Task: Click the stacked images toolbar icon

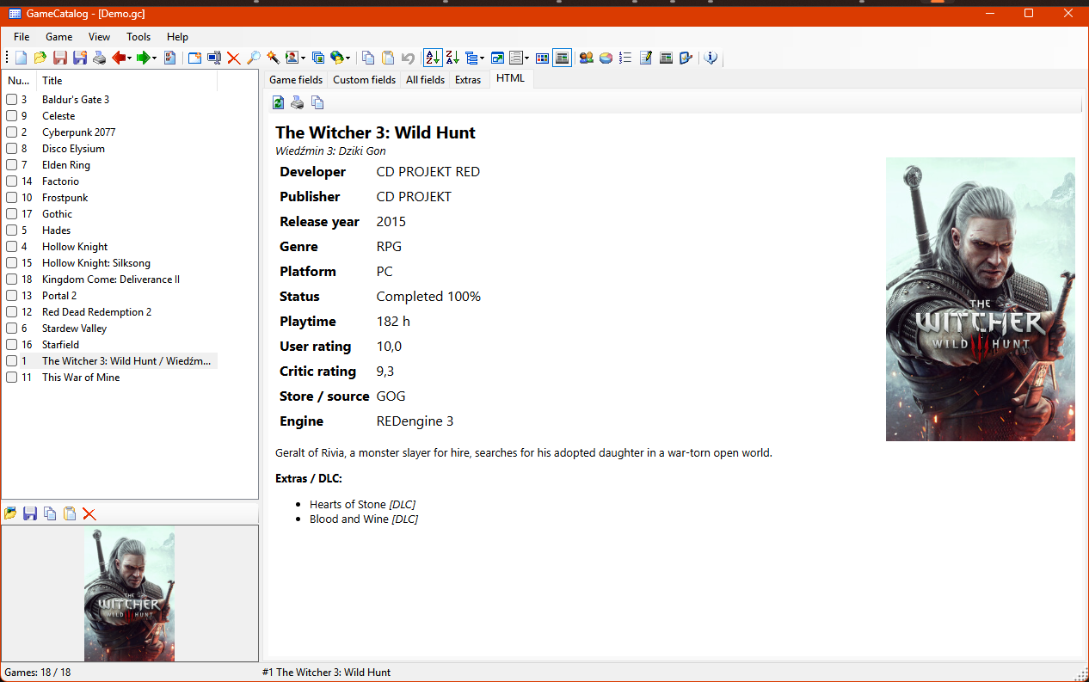Action: [x=318, y=58]
